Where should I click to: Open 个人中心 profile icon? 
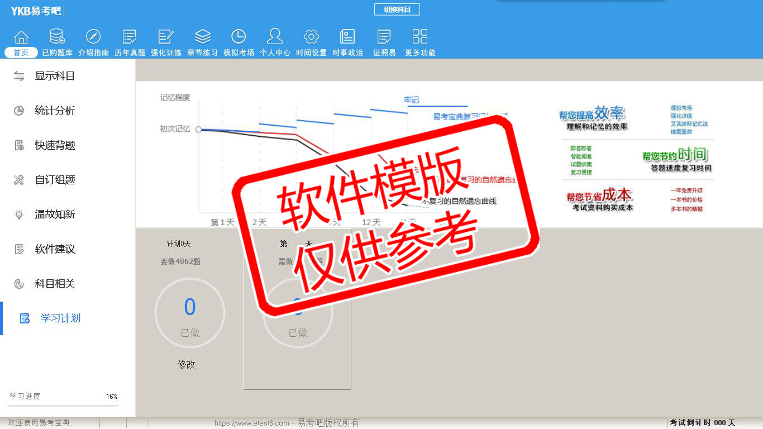tap(275, 37)
